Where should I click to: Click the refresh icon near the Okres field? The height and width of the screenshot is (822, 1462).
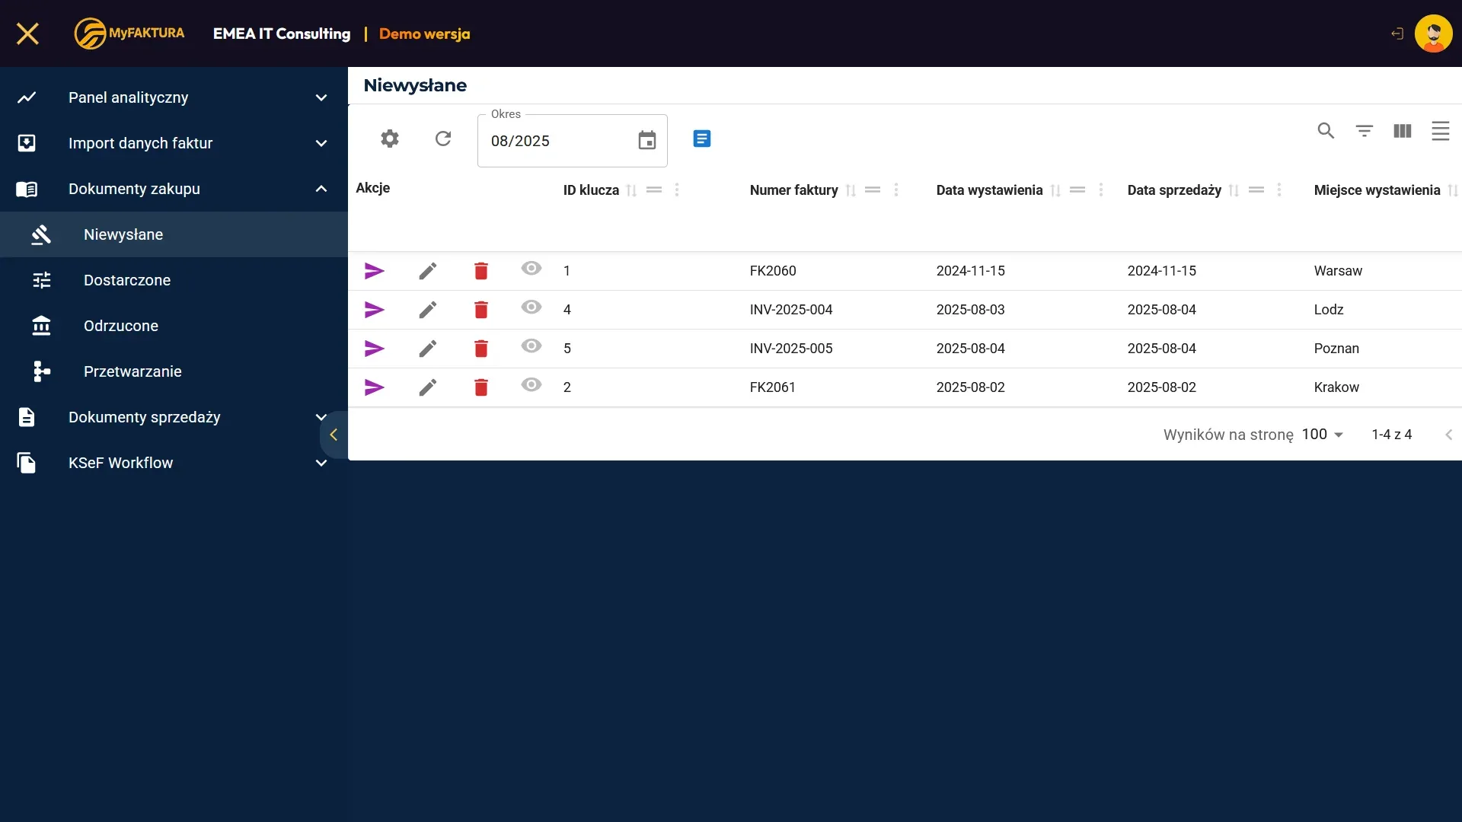pos(443,139)
